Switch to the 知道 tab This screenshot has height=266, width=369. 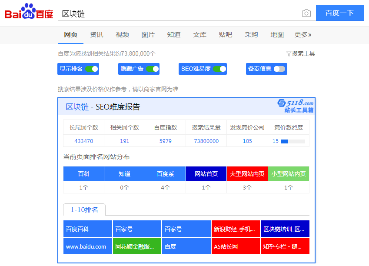pos(174,35)
